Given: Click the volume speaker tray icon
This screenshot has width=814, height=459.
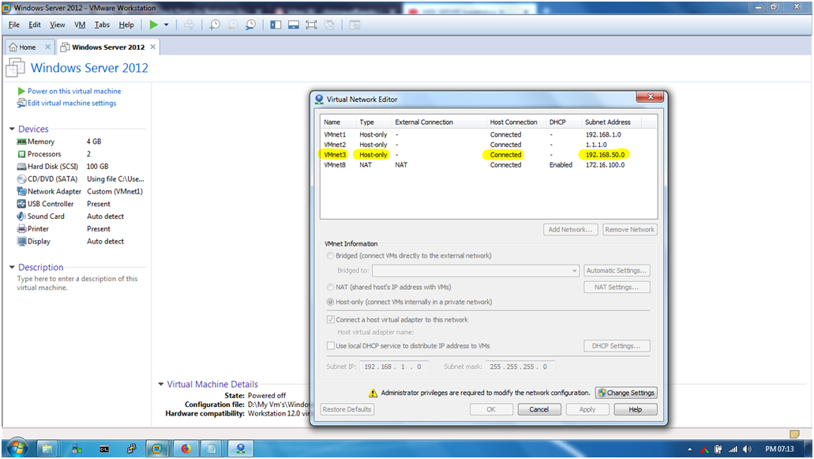Looking at the screenshot, I should coord(747,450).
